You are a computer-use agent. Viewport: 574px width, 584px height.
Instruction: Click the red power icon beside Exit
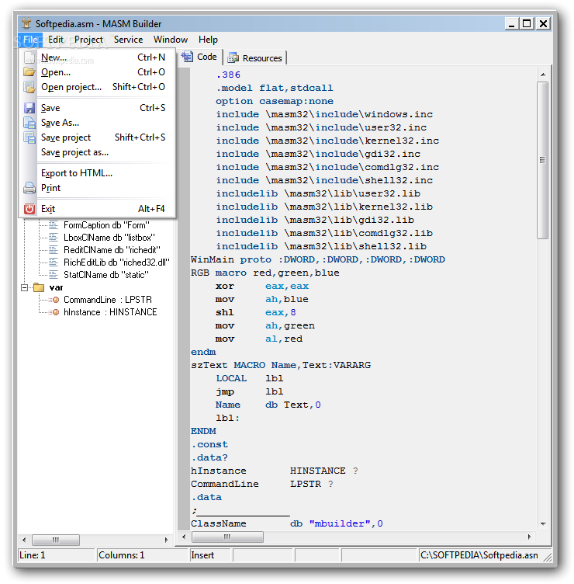point(29,209)
